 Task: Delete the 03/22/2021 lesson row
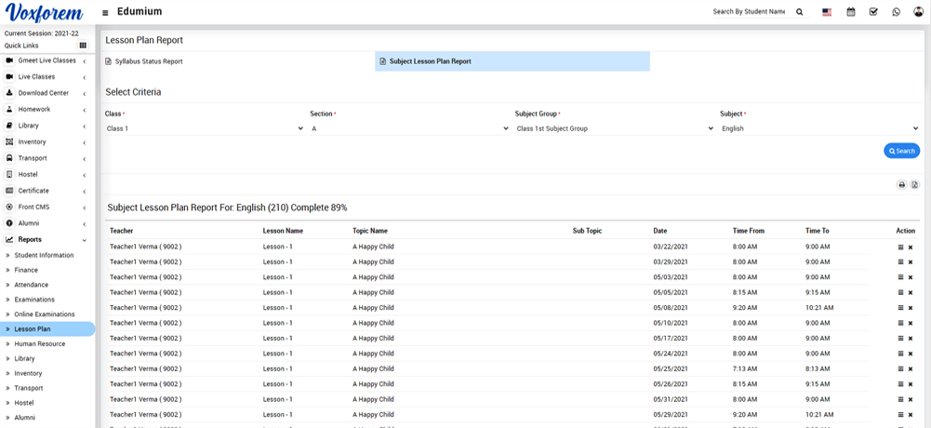911,247
